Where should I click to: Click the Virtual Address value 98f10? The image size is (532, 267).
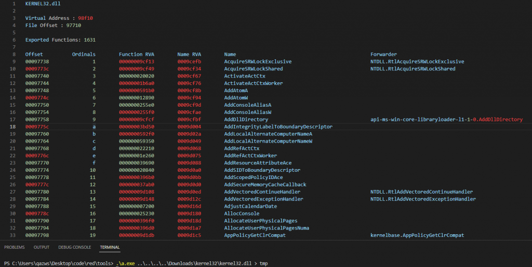[x=86, y=18]
